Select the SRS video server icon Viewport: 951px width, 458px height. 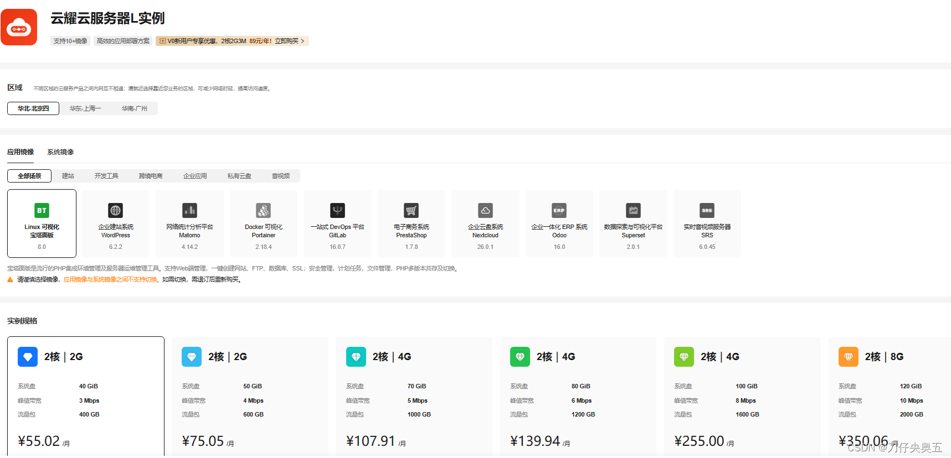pyautogui.click(x=707, y=210)
